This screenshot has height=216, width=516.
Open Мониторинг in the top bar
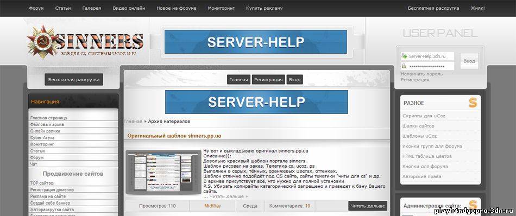click(221, 8)
